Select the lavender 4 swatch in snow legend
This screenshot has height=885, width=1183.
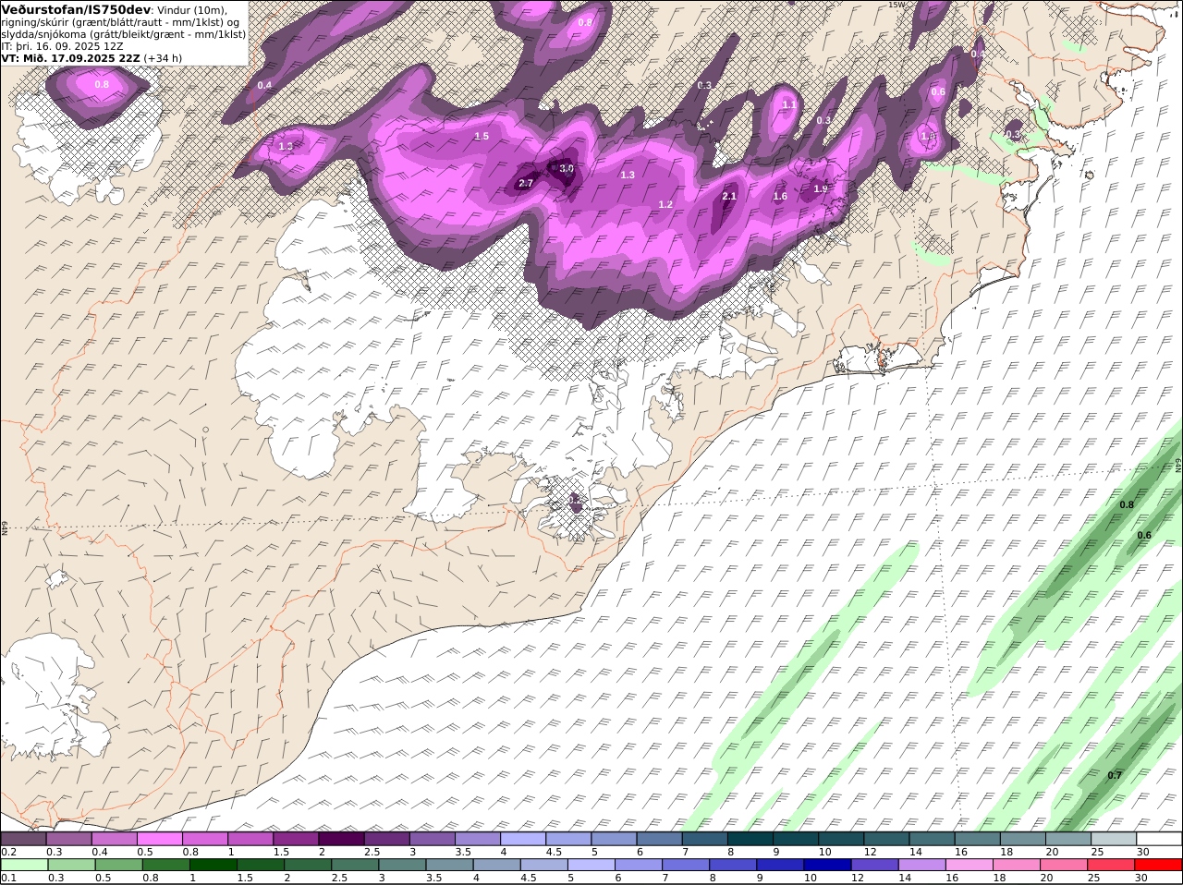[x=523, y=839]
